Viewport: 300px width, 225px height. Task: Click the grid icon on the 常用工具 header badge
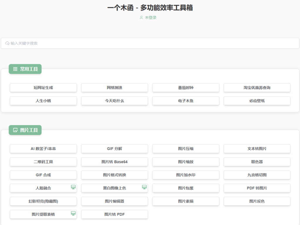click(x=15, y=69)
